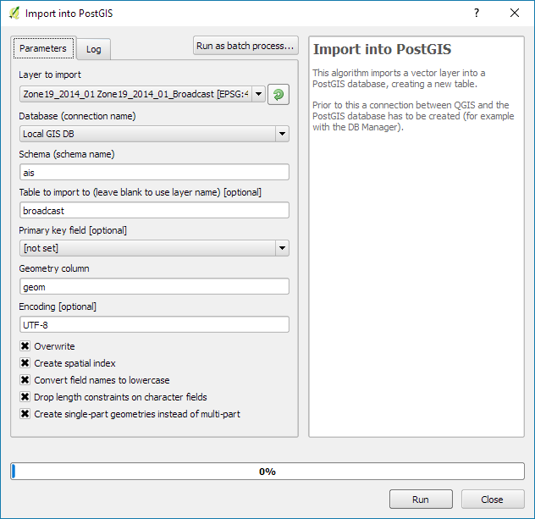The height and width of the screenshot is (519, 535).
Task: Click the Schema name input field
Action: [154, 172]
